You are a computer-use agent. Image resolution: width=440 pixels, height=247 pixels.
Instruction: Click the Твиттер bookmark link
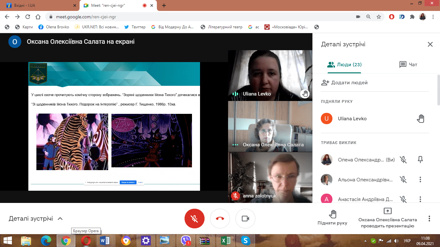coord(135,27)
